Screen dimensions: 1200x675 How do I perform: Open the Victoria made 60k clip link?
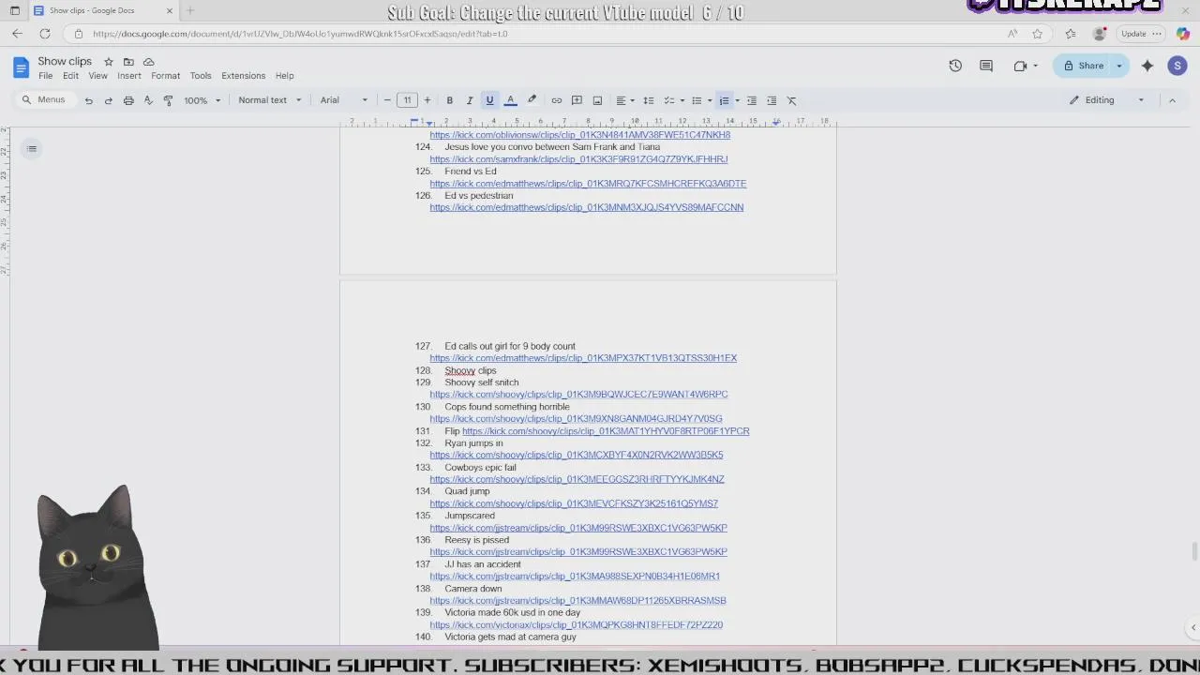click(x=577, y=625)
